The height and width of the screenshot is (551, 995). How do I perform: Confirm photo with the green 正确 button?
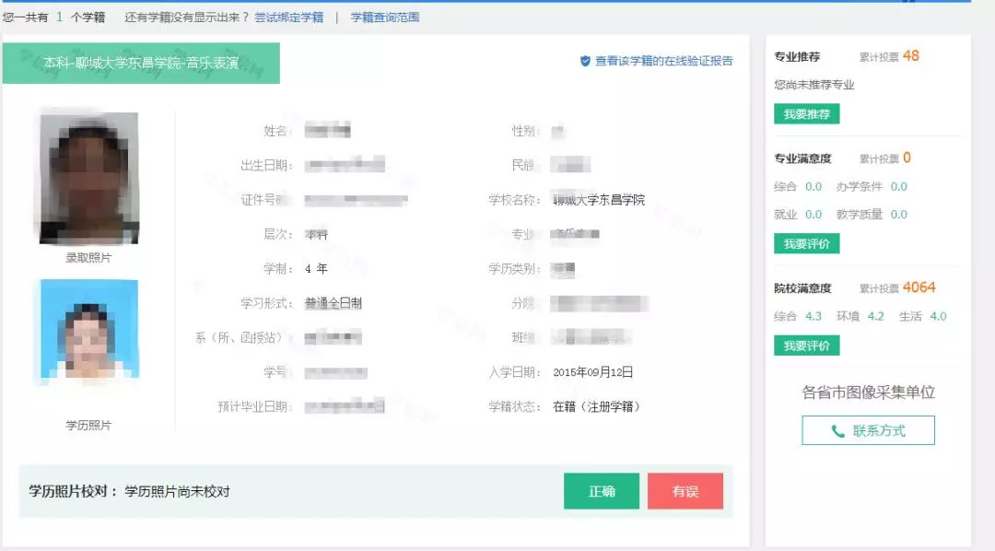601,491
